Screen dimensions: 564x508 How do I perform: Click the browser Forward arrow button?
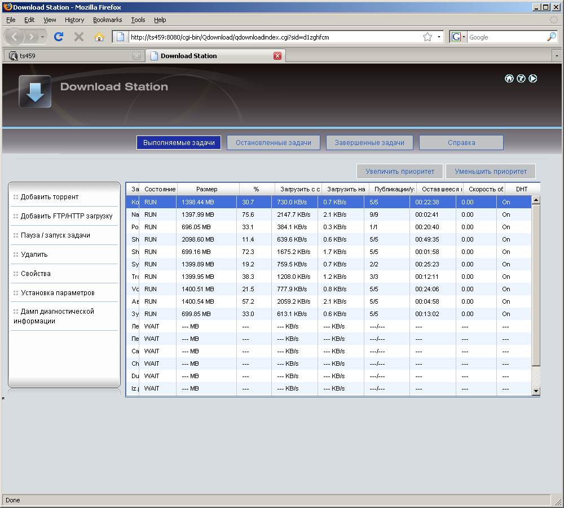(31, 37)
